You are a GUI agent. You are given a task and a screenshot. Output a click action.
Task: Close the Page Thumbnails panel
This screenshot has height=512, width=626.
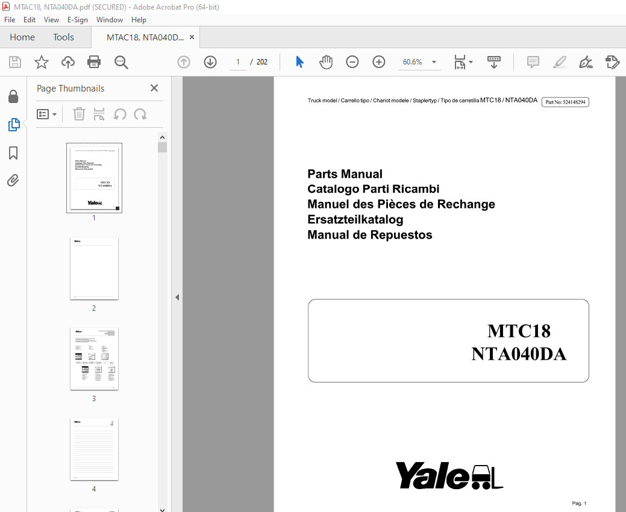[x=154, y=88]
